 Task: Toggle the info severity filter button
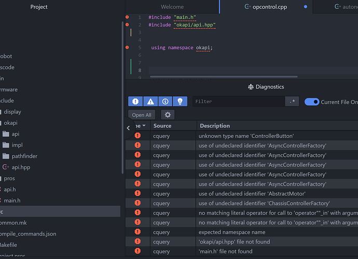(165, 102)
